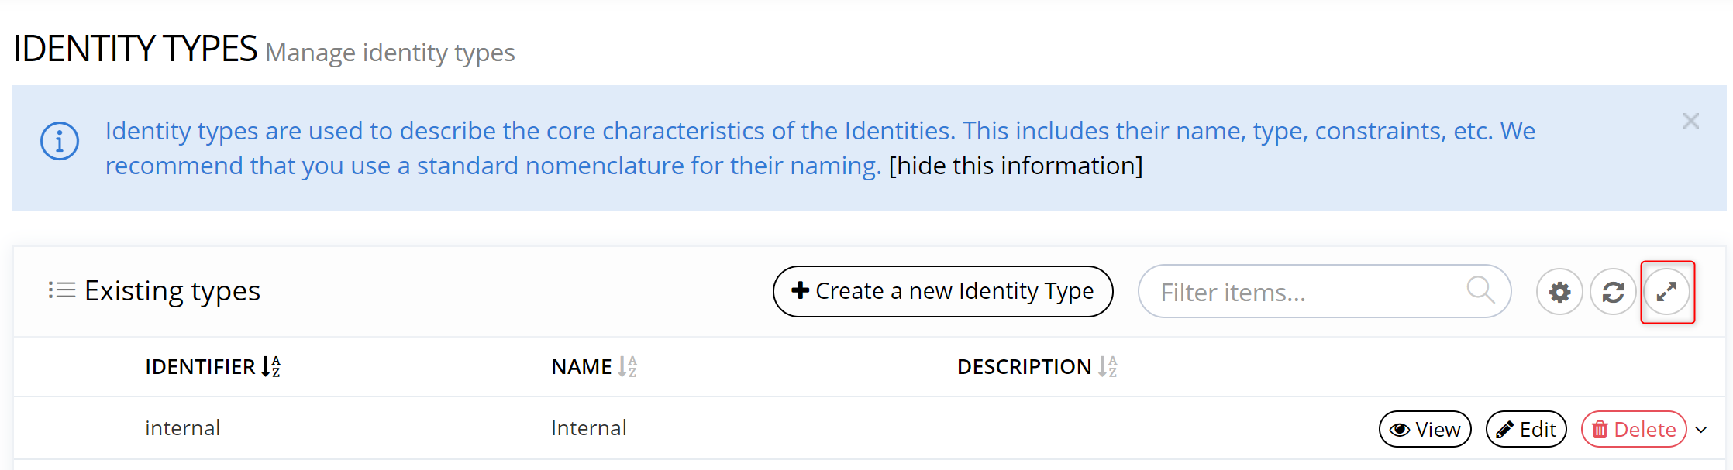1733x470 pixels.
Task: Click the Existing types heading
Action: tap(172, 291)
